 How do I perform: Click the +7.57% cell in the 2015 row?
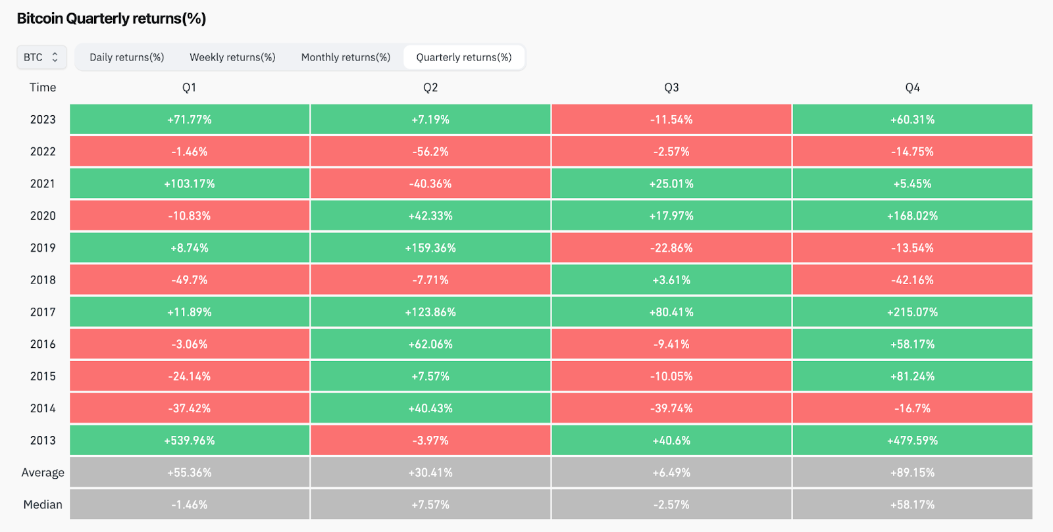430,376
